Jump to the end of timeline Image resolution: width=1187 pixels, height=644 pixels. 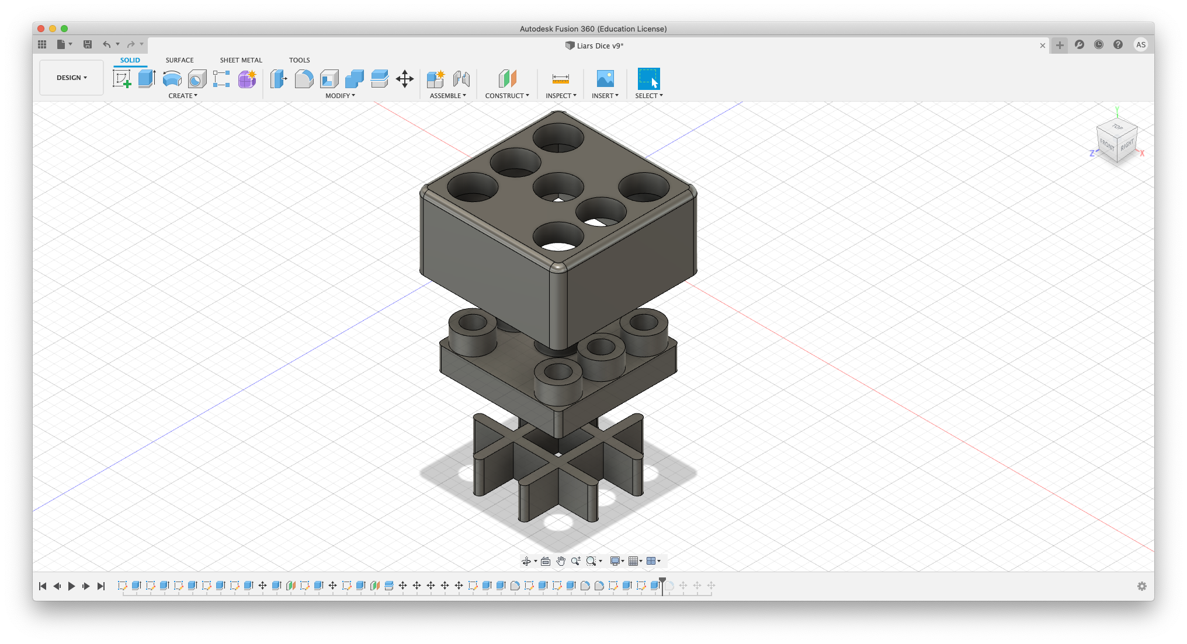101,586
